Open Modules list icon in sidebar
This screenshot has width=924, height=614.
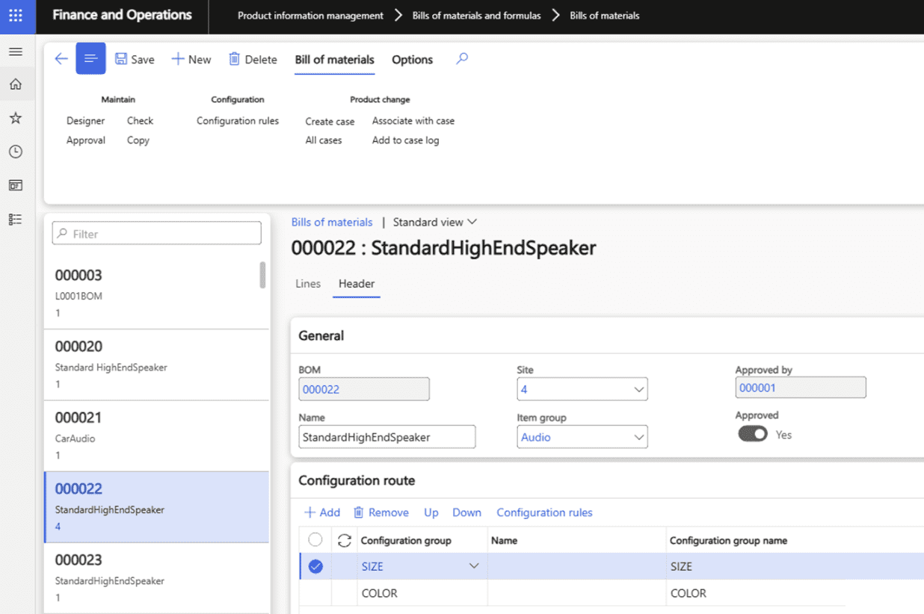pyautogui.click(x=16, y=219)
